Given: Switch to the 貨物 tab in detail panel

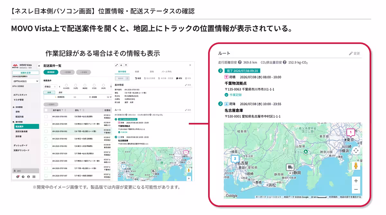Looking at the screenshot, I should point(152,72).
